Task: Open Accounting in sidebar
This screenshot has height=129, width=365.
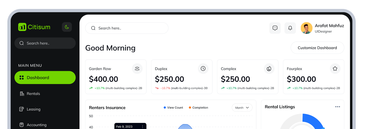Action: [x=36, y=125]
